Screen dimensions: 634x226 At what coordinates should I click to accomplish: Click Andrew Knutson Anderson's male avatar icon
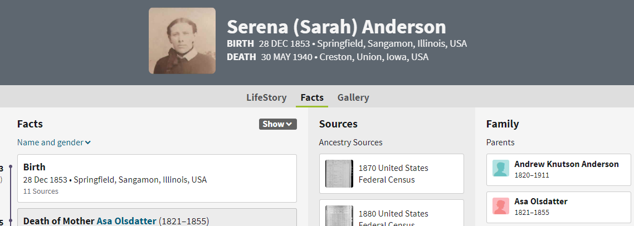pos(500,168)
